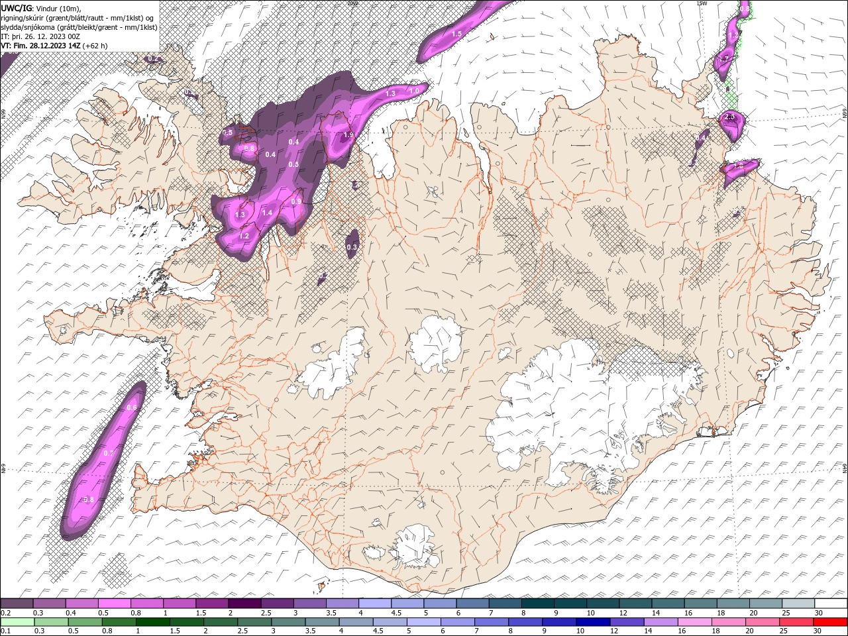Select the pure red 30 rain legend swatch
848x636 pixels.
(830, 621)
